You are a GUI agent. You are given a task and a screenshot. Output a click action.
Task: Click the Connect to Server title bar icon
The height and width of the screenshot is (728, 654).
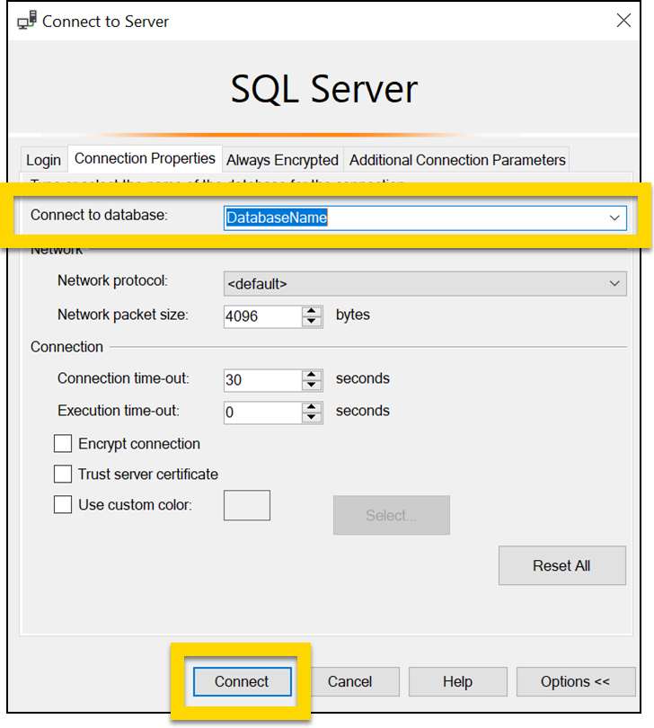click(x=27, y=21)
